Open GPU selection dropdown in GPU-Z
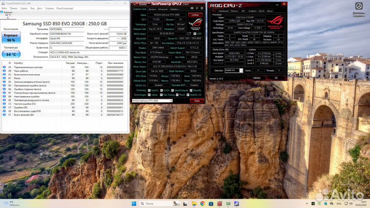This screenshot has width=370, height=208. click(x=152, y=101)
